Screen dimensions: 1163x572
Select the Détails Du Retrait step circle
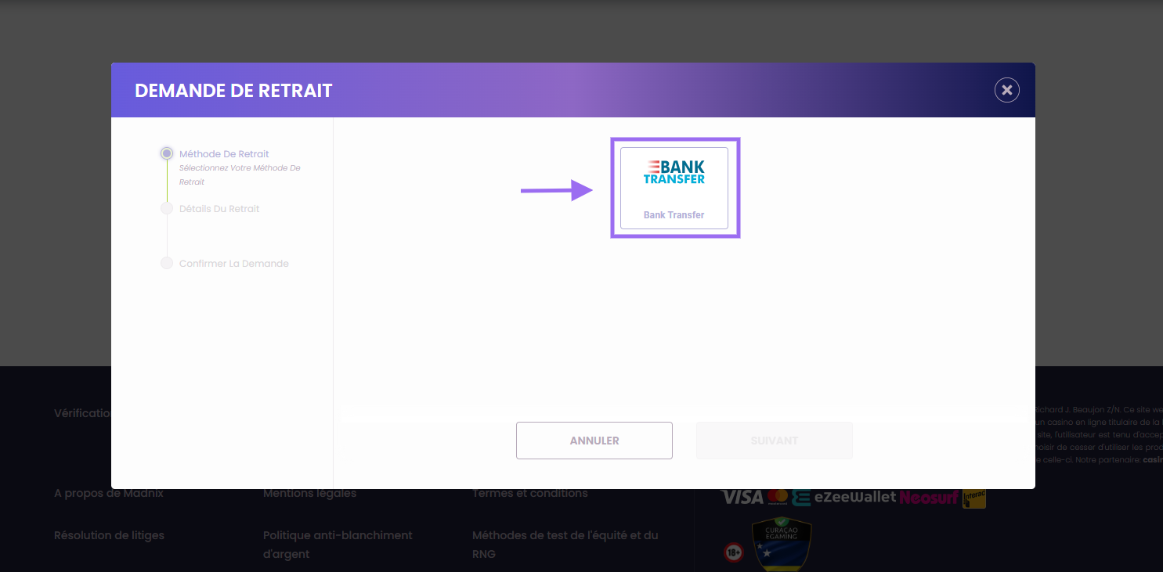click(167, 209)
